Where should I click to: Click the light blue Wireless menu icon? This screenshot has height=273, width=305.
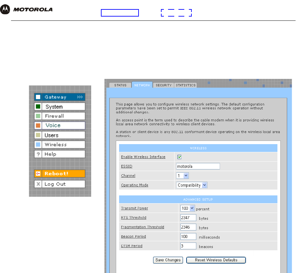click(x=38, y=144)
